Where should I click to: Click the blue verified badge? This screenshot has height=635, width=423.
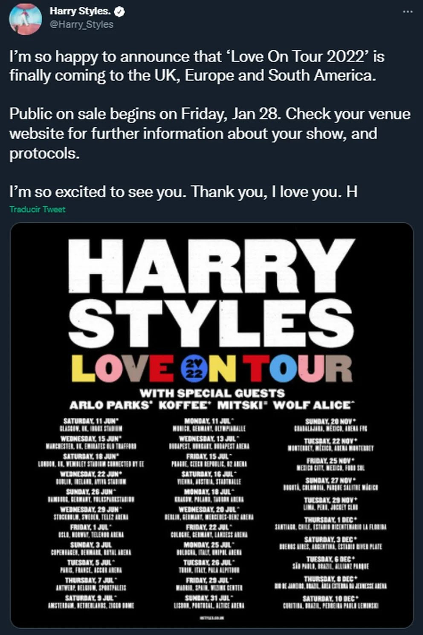(x=120, y=12)
